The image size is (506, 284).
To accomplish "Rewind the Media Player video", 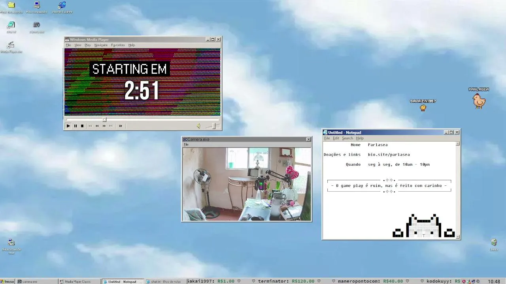I will click(x=97, y=126).
